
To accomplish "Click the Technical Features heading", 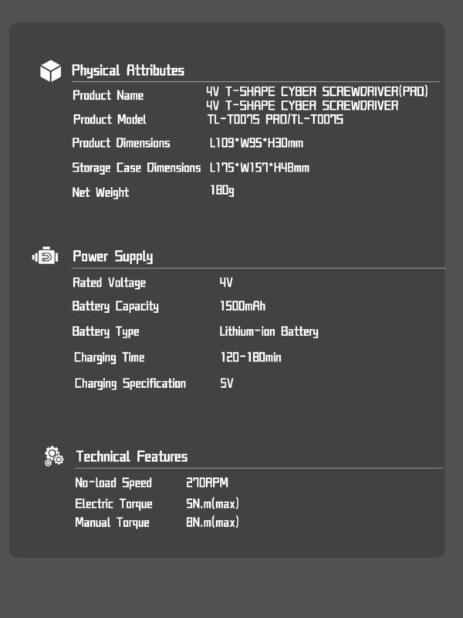I will [132, 457].
